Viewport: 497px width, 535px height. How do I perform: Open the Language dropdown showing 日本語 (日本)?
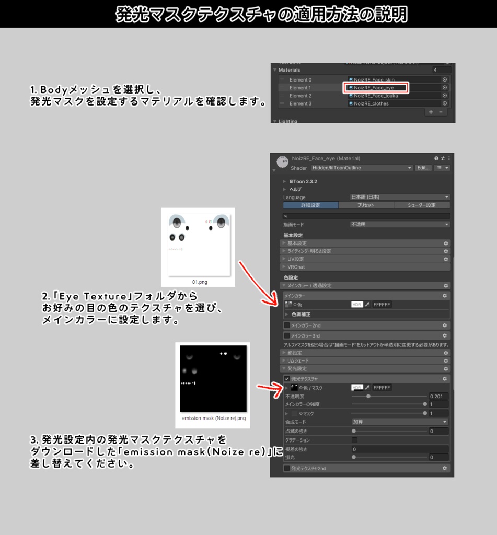(400, 196)
